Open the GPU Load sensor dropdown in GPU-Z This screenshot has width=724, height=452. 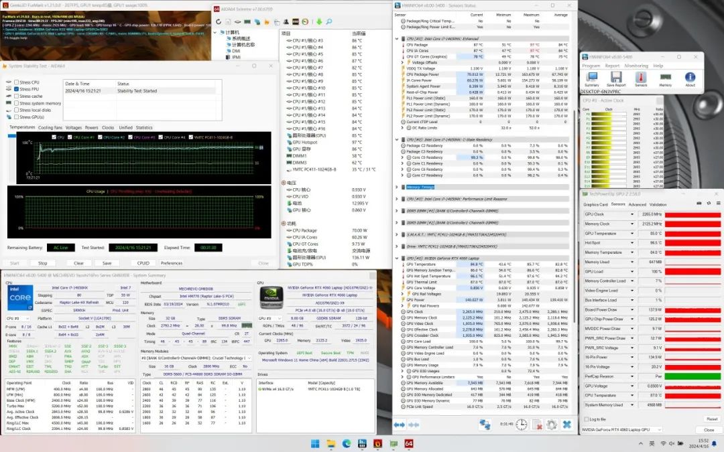(x=632, y=272)
